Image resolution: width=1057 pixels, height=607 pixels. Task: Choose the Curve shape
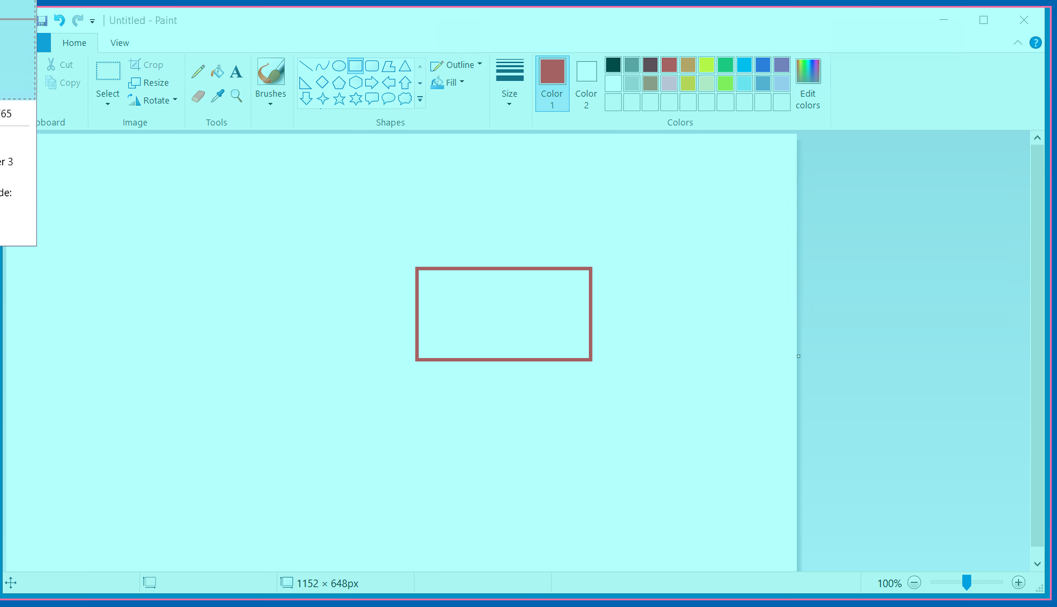pos(322,66)
